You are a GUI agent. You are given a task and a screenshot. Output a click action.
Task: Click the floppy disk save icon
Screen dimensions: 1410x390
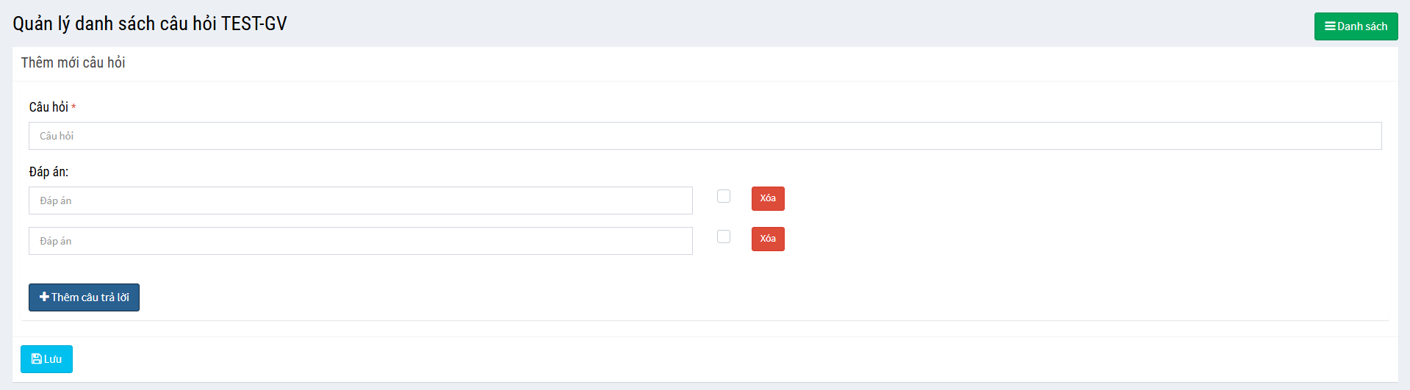pyautogui.click(x=37, y=359)
